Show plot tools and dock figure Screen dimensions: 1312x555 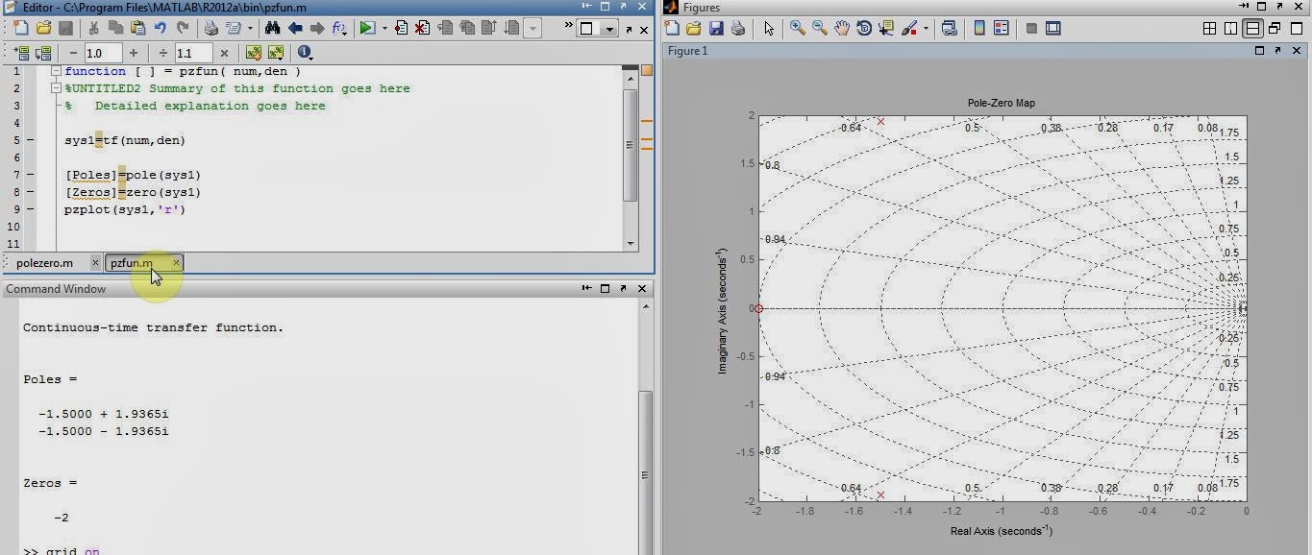(1052, 29)
